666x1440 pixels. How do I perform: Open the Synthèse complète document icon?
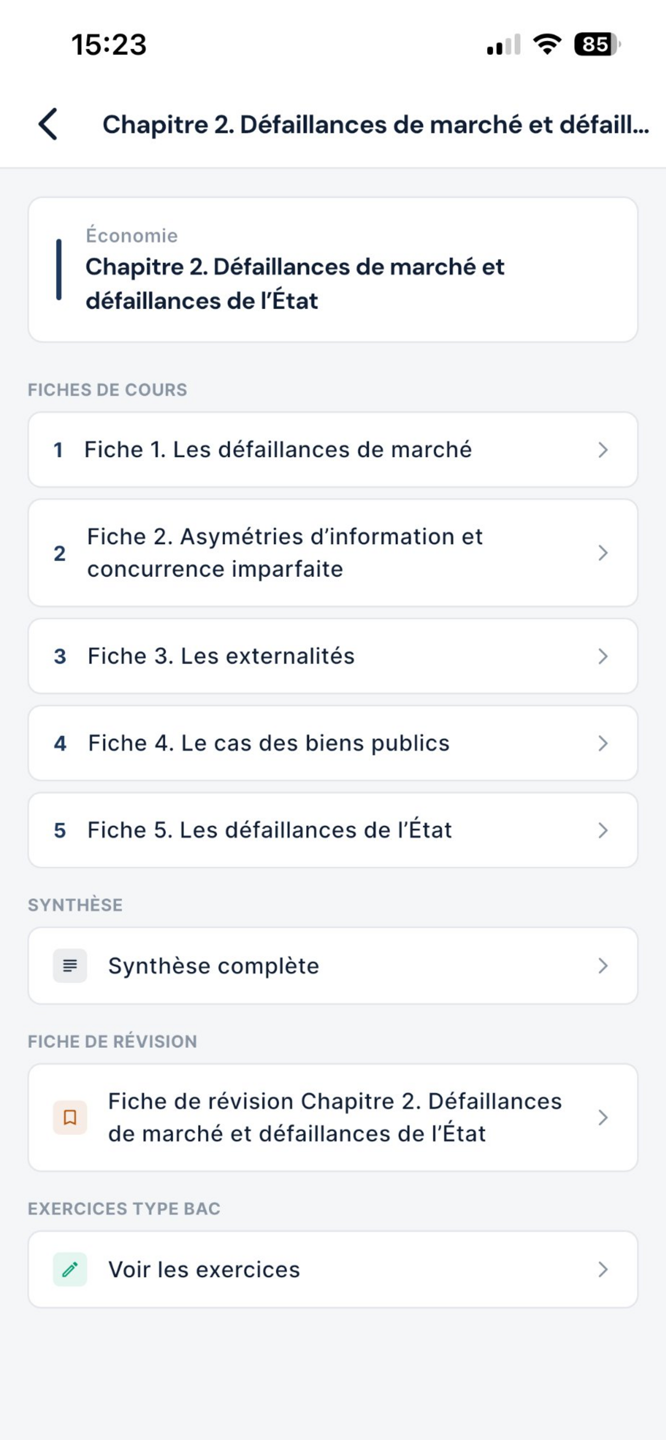pos(70,965)
